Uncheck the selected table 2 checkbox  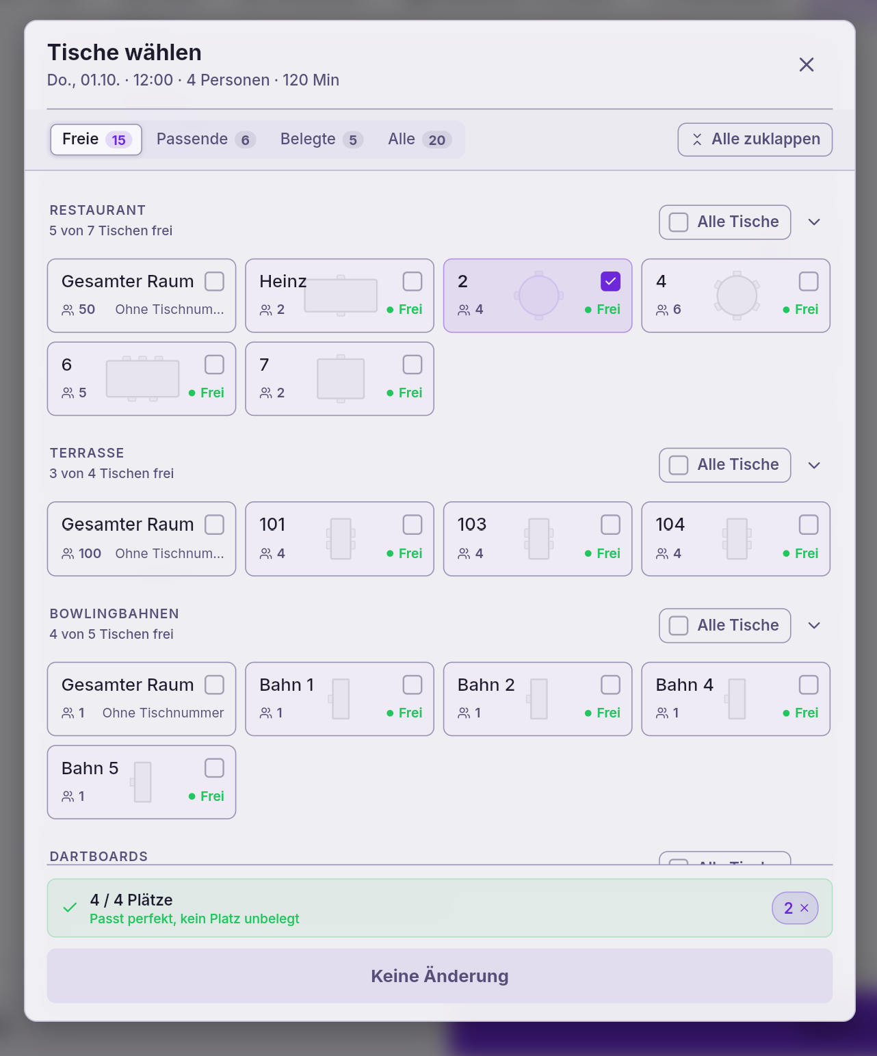pyautogui.click(x=610, y=281)
